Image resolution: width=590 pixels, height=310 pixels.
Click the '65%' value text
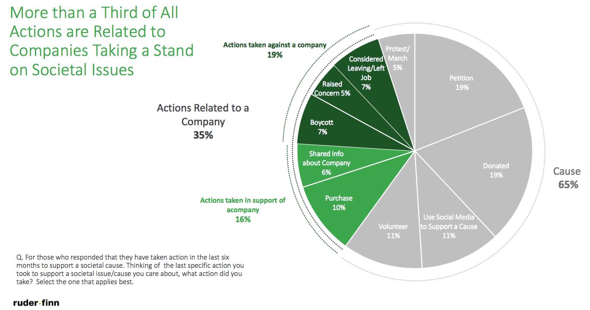[x=568, y=185]
